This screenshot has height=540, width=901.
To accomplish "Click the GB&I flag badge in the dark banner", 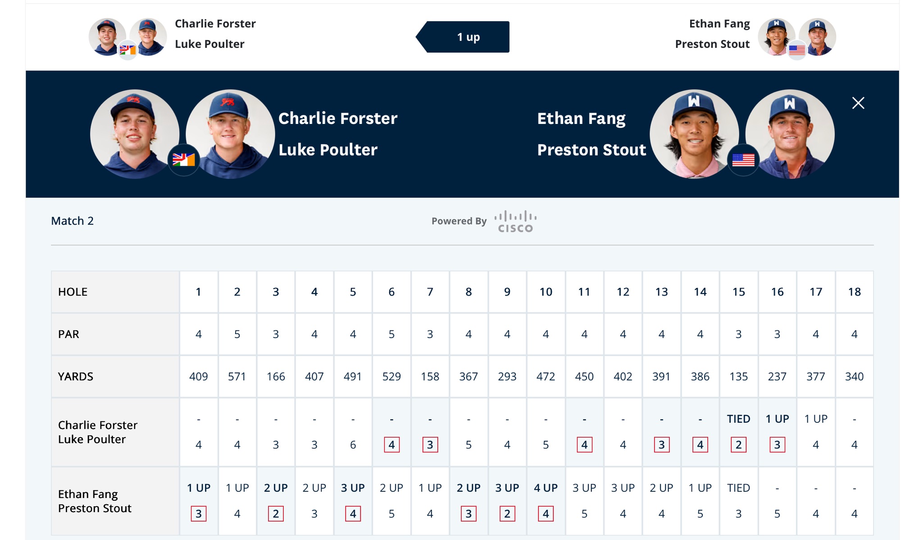I will [x=183, y=160].
